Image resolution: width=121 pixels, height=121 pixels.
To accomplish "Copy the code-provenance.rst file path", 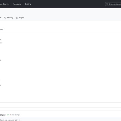I will pyautogui.click(x=16, y=120).
